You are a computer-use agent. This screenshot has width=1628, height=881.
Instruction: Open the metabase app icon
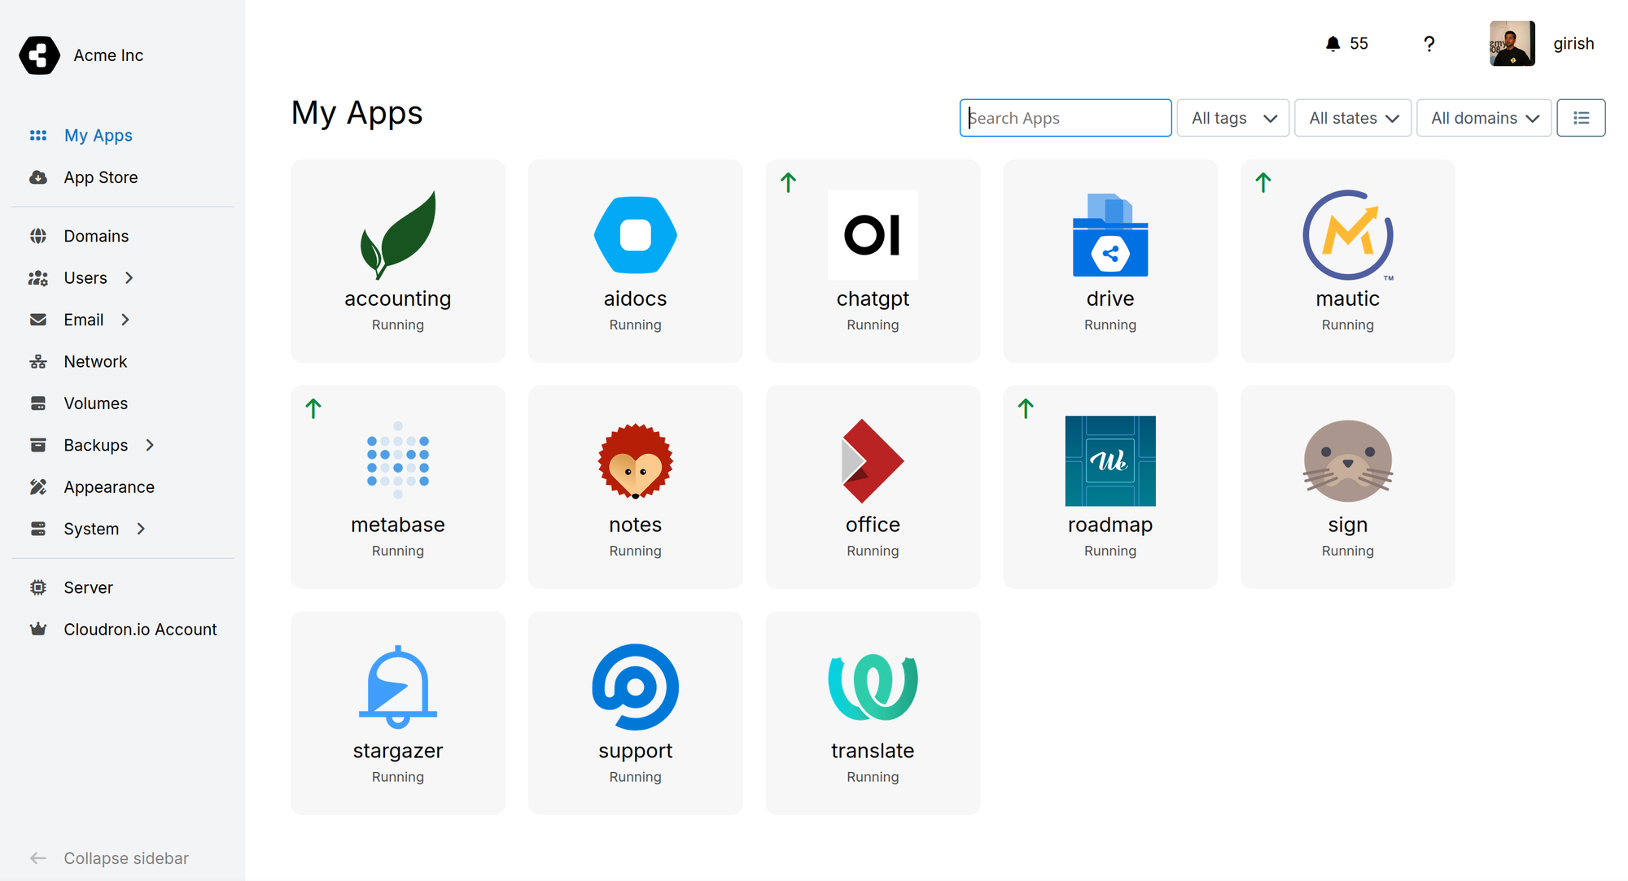(397, 460)
